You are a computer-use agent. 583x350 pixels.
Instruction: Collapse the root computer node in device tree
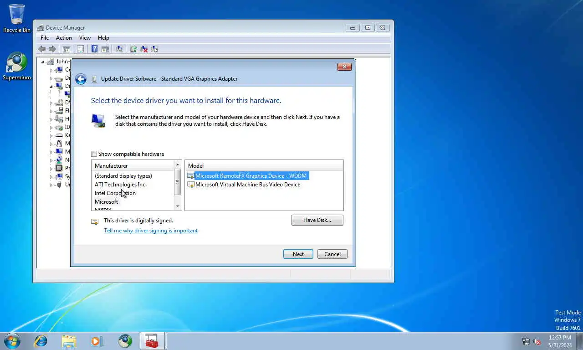click(42, 62)
